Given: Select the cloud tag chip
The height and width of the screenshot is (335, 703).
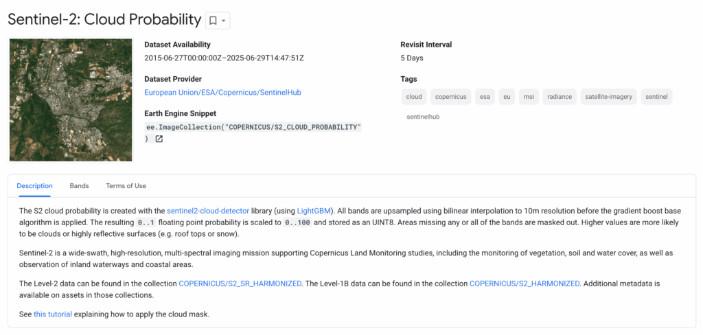Looking at the screenshot, I should click(x=414, y=97).
